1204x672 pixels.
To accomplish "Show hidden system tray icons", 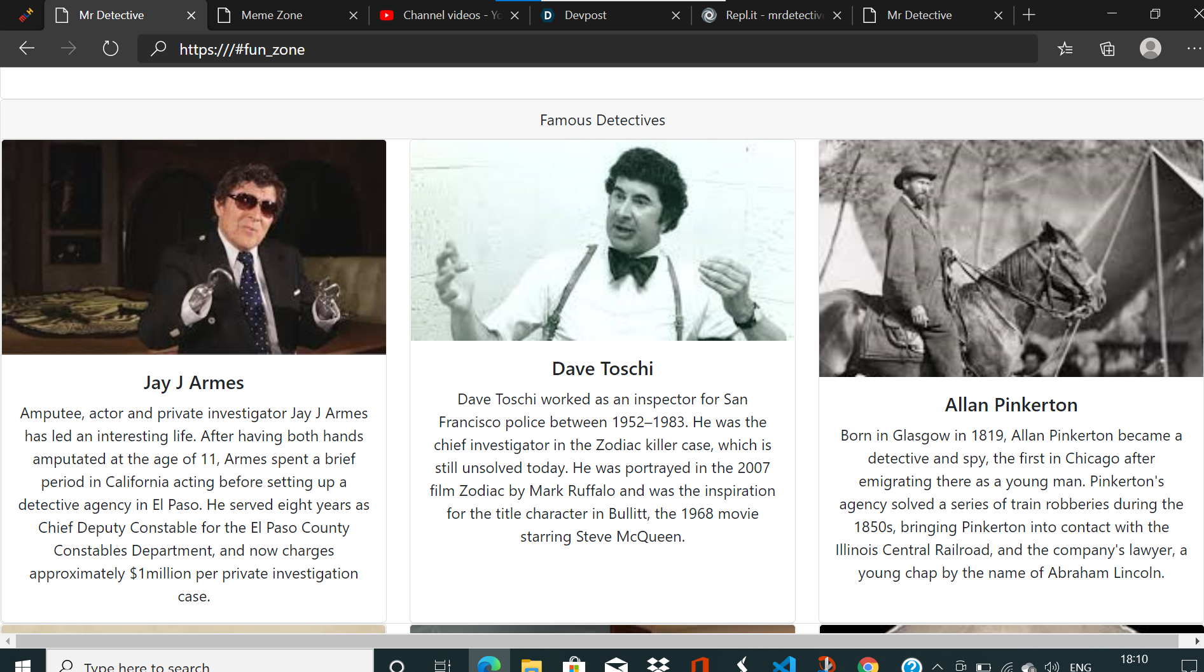I will tap(938, 666).
